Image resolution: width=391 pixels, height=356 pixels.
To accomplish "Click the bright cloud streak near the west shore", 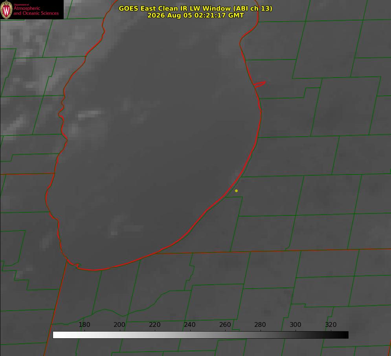I will tap(90, 115).
